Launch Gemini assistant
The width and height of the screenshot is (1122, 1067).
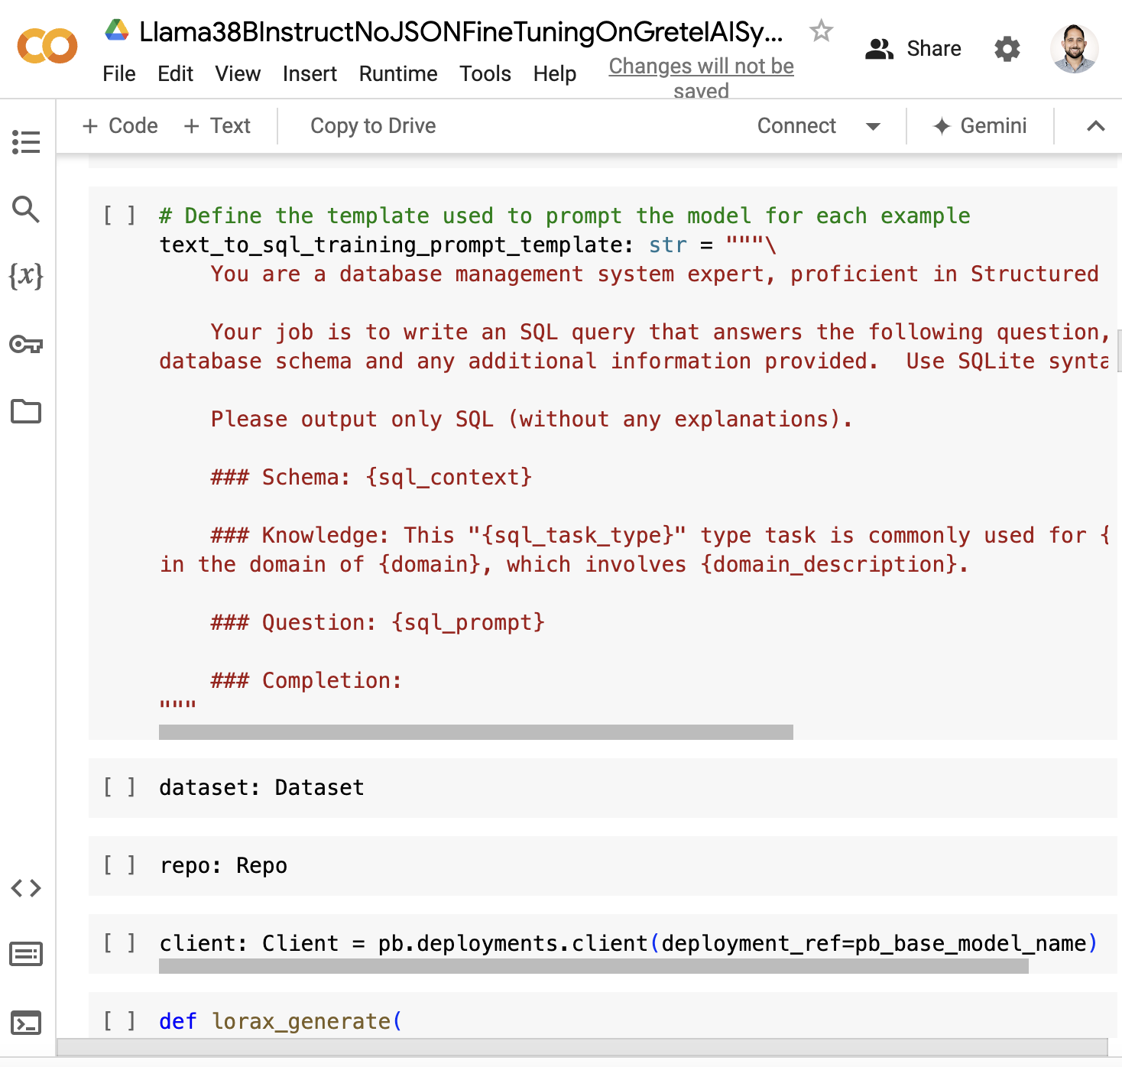click(x=981, y=125)
